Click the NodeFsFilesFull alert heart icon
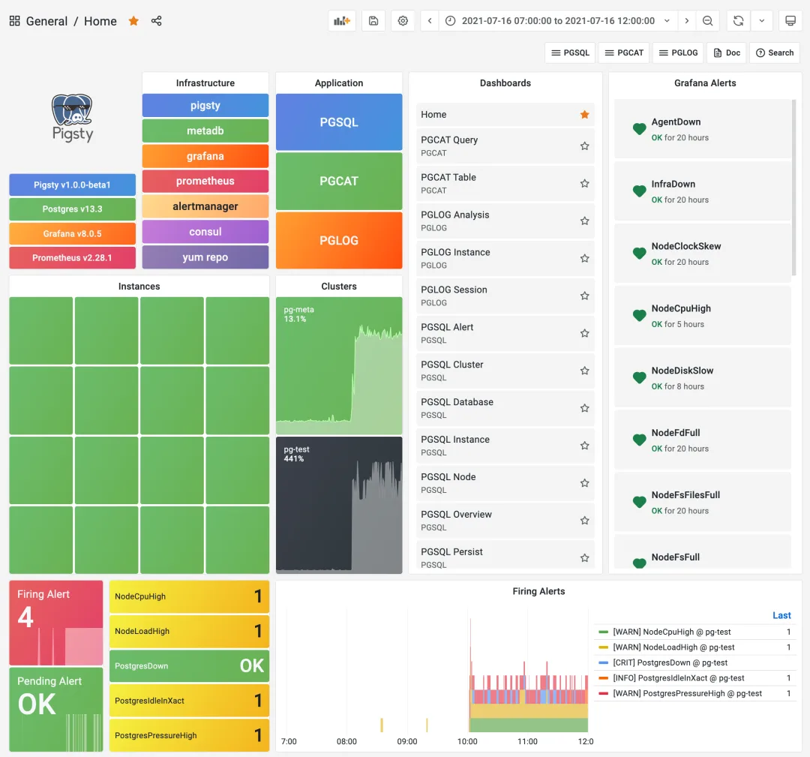Image resolution: width=810 pixels, height=757 pixels. [x=640, y=502]
